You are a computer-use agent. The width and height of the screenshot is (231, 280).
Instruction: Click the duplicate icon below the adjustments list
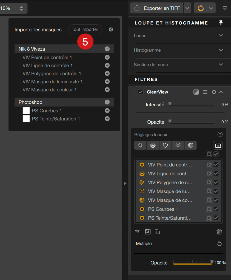tap(157, 232)
